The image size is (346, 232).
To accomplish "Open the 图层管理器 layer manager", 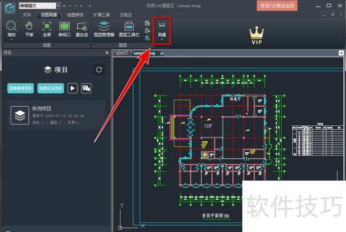I will (104, 29).
